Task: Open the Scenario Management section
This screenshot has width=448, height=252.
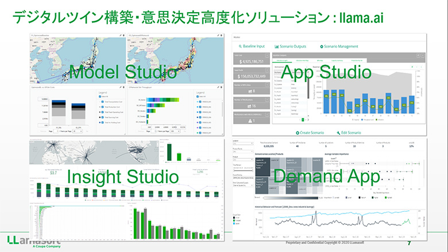Action: pyautogui.click(x=341, y=46)
